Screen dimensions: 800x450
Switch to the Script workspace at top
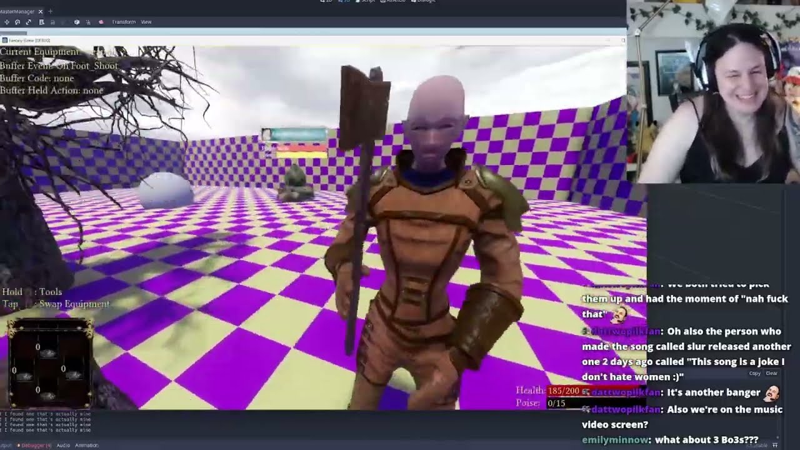pyautogui.click(x=366, y=1)
